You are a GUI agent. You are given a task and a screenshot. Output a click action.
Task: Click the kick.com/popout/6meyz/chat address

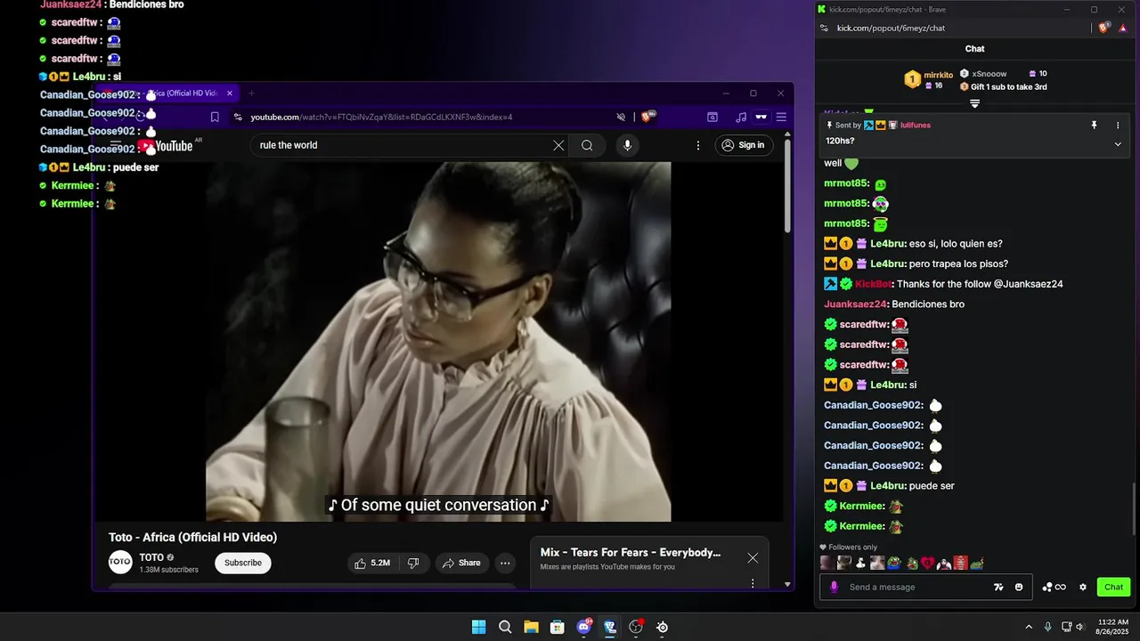click(891, 28)
